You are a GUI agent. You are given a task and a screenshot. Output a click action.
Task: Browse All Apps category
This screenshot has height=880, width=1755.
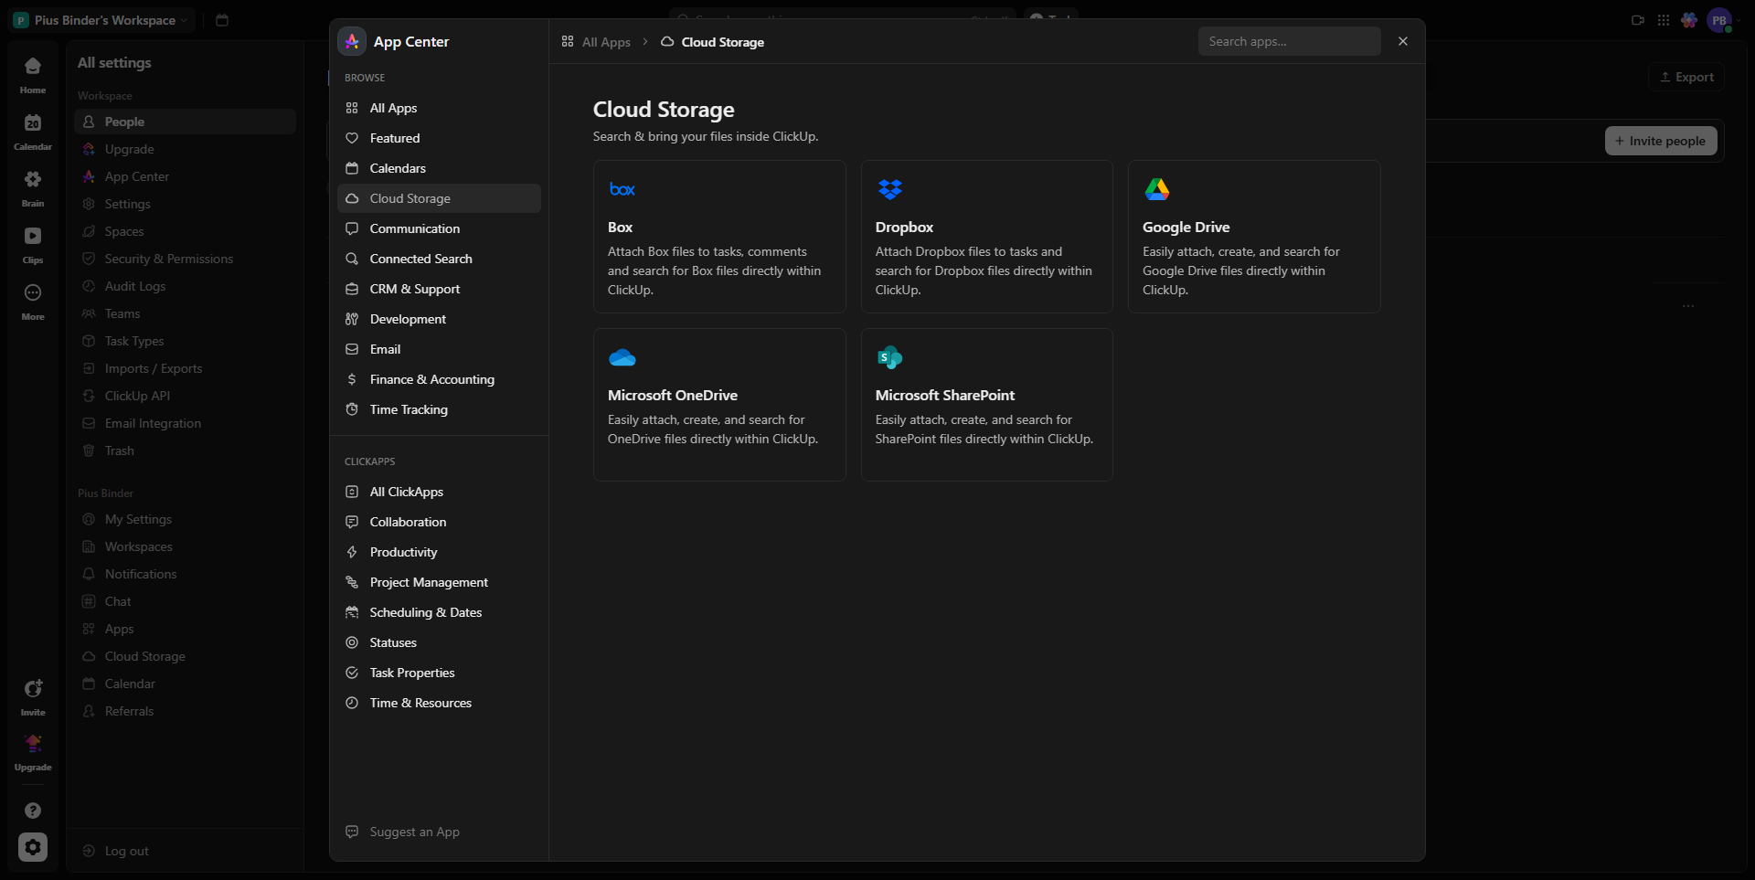(x=439, y=108)
